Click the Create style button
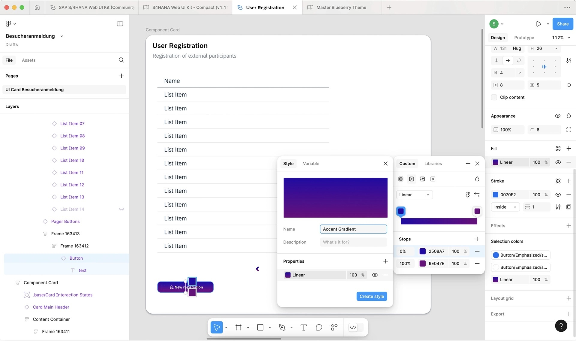 pyautogui.click(x=372, y=297)
